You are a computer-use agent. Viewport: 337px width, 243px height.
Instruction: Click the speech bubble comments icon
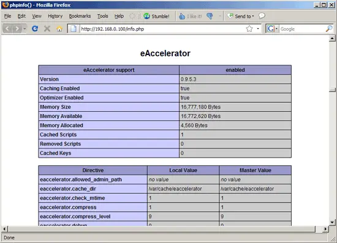coord(262,16)
